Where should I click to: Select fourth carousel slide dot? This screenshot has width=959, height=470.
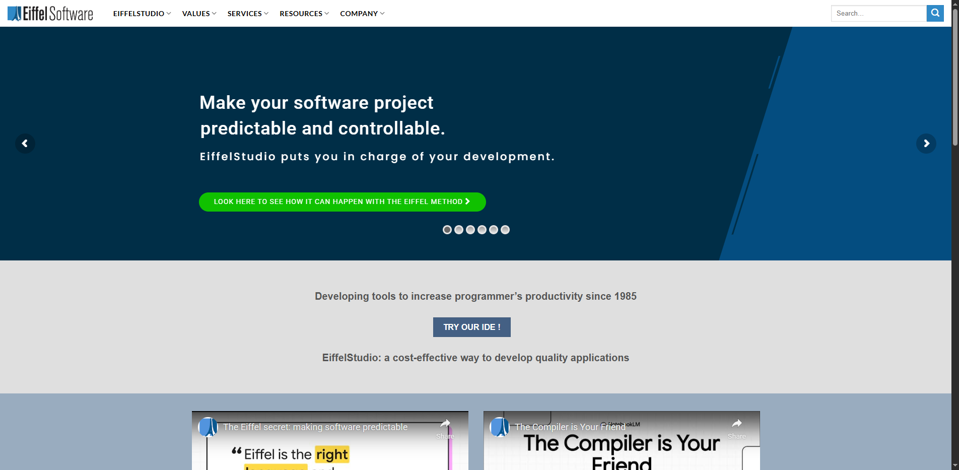pyautogui.click(x=482, y=230)
